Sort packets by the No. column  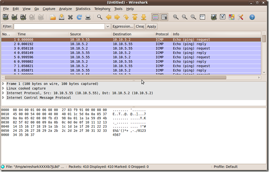(9, 34)
